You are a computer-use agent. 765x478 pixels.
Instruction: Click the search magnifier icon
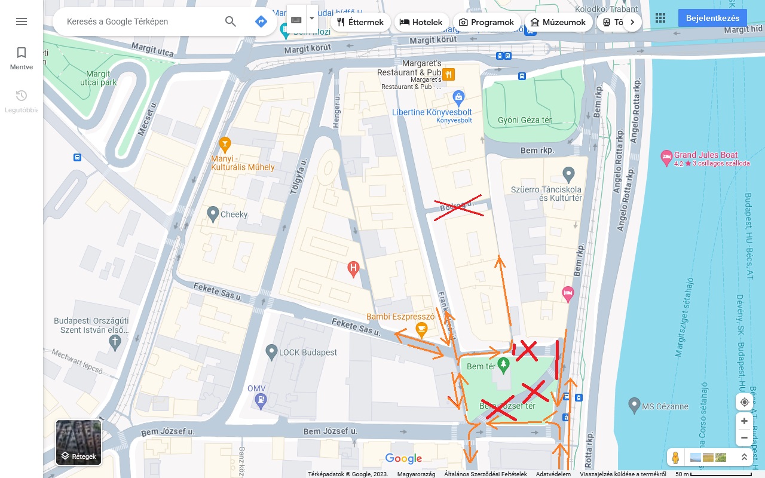click(231, 22)
